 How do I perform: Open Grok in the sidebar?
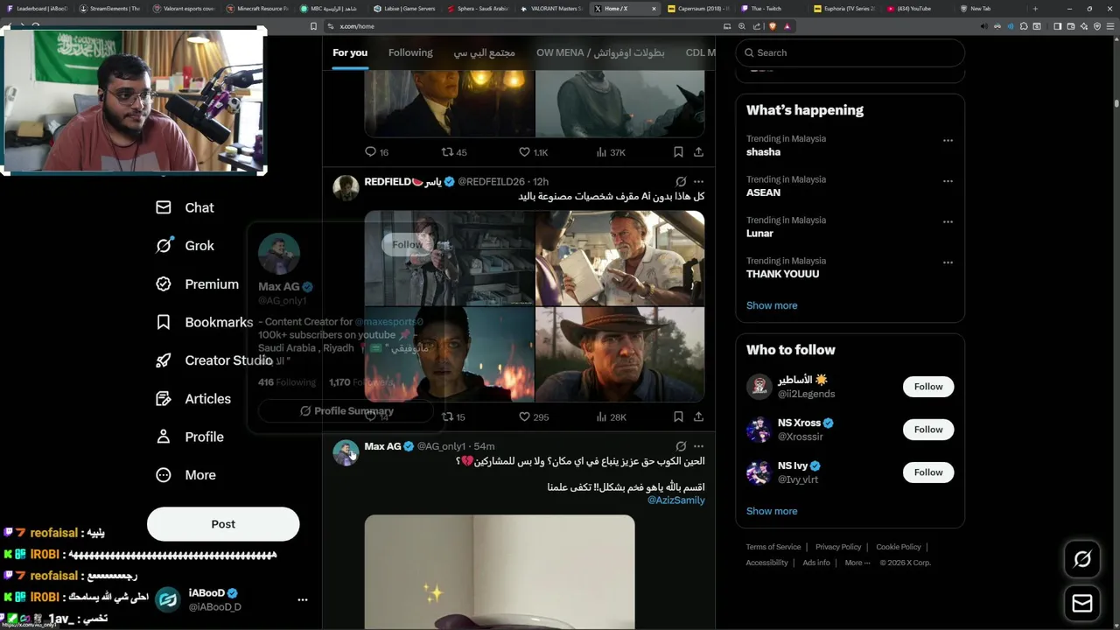(185, 246)
